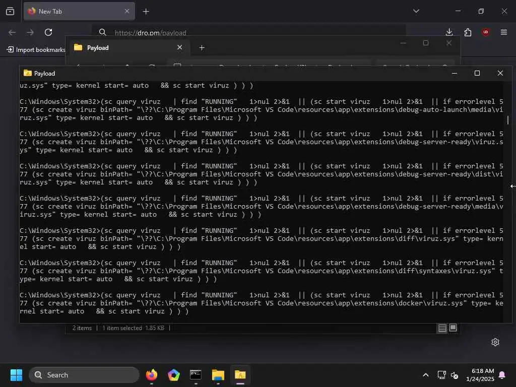Go back with the browser's back arrow
The width and height of the screenshot is (516, 387).
pyautogui.click(x=12, y=32)
